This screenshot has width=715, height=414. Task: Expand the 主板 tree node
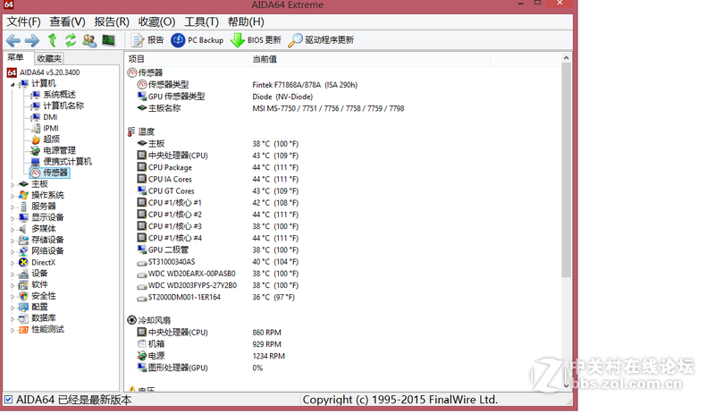click(13, 185)
